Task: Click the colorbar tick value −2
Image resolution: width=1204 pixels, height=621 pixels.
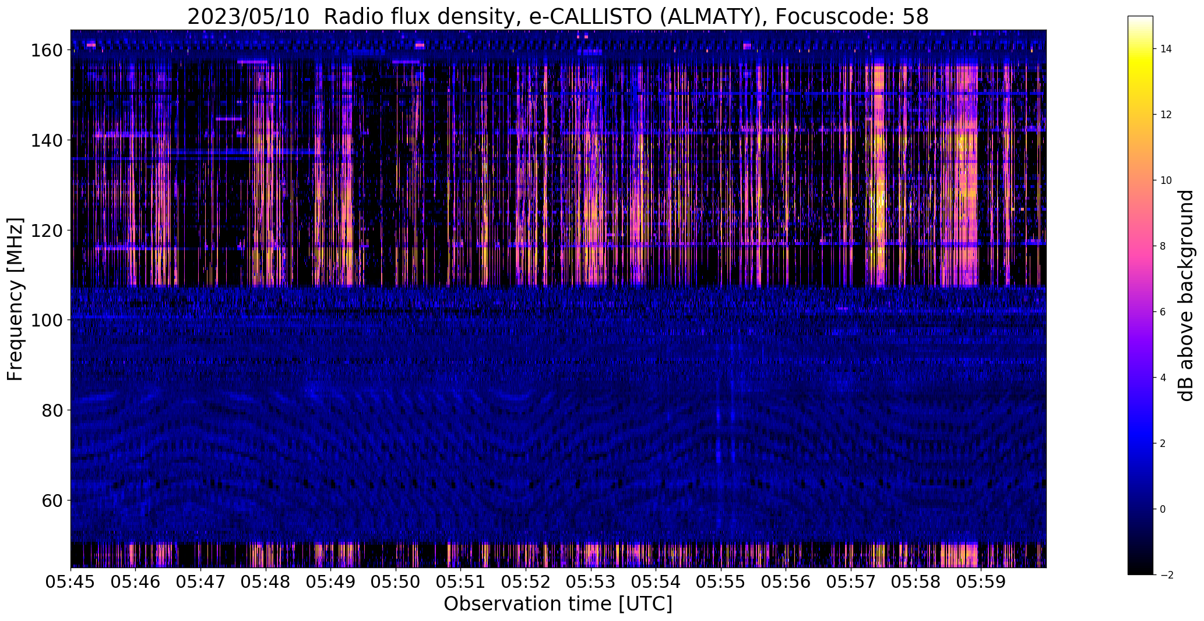Action: click(x=1166, y=575)
